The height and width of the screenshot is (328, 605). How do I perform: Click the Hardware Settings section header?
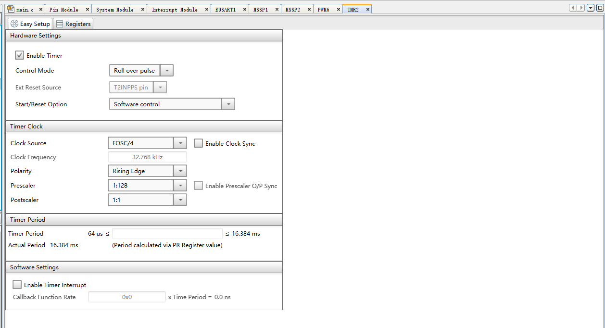coord(144,36)
